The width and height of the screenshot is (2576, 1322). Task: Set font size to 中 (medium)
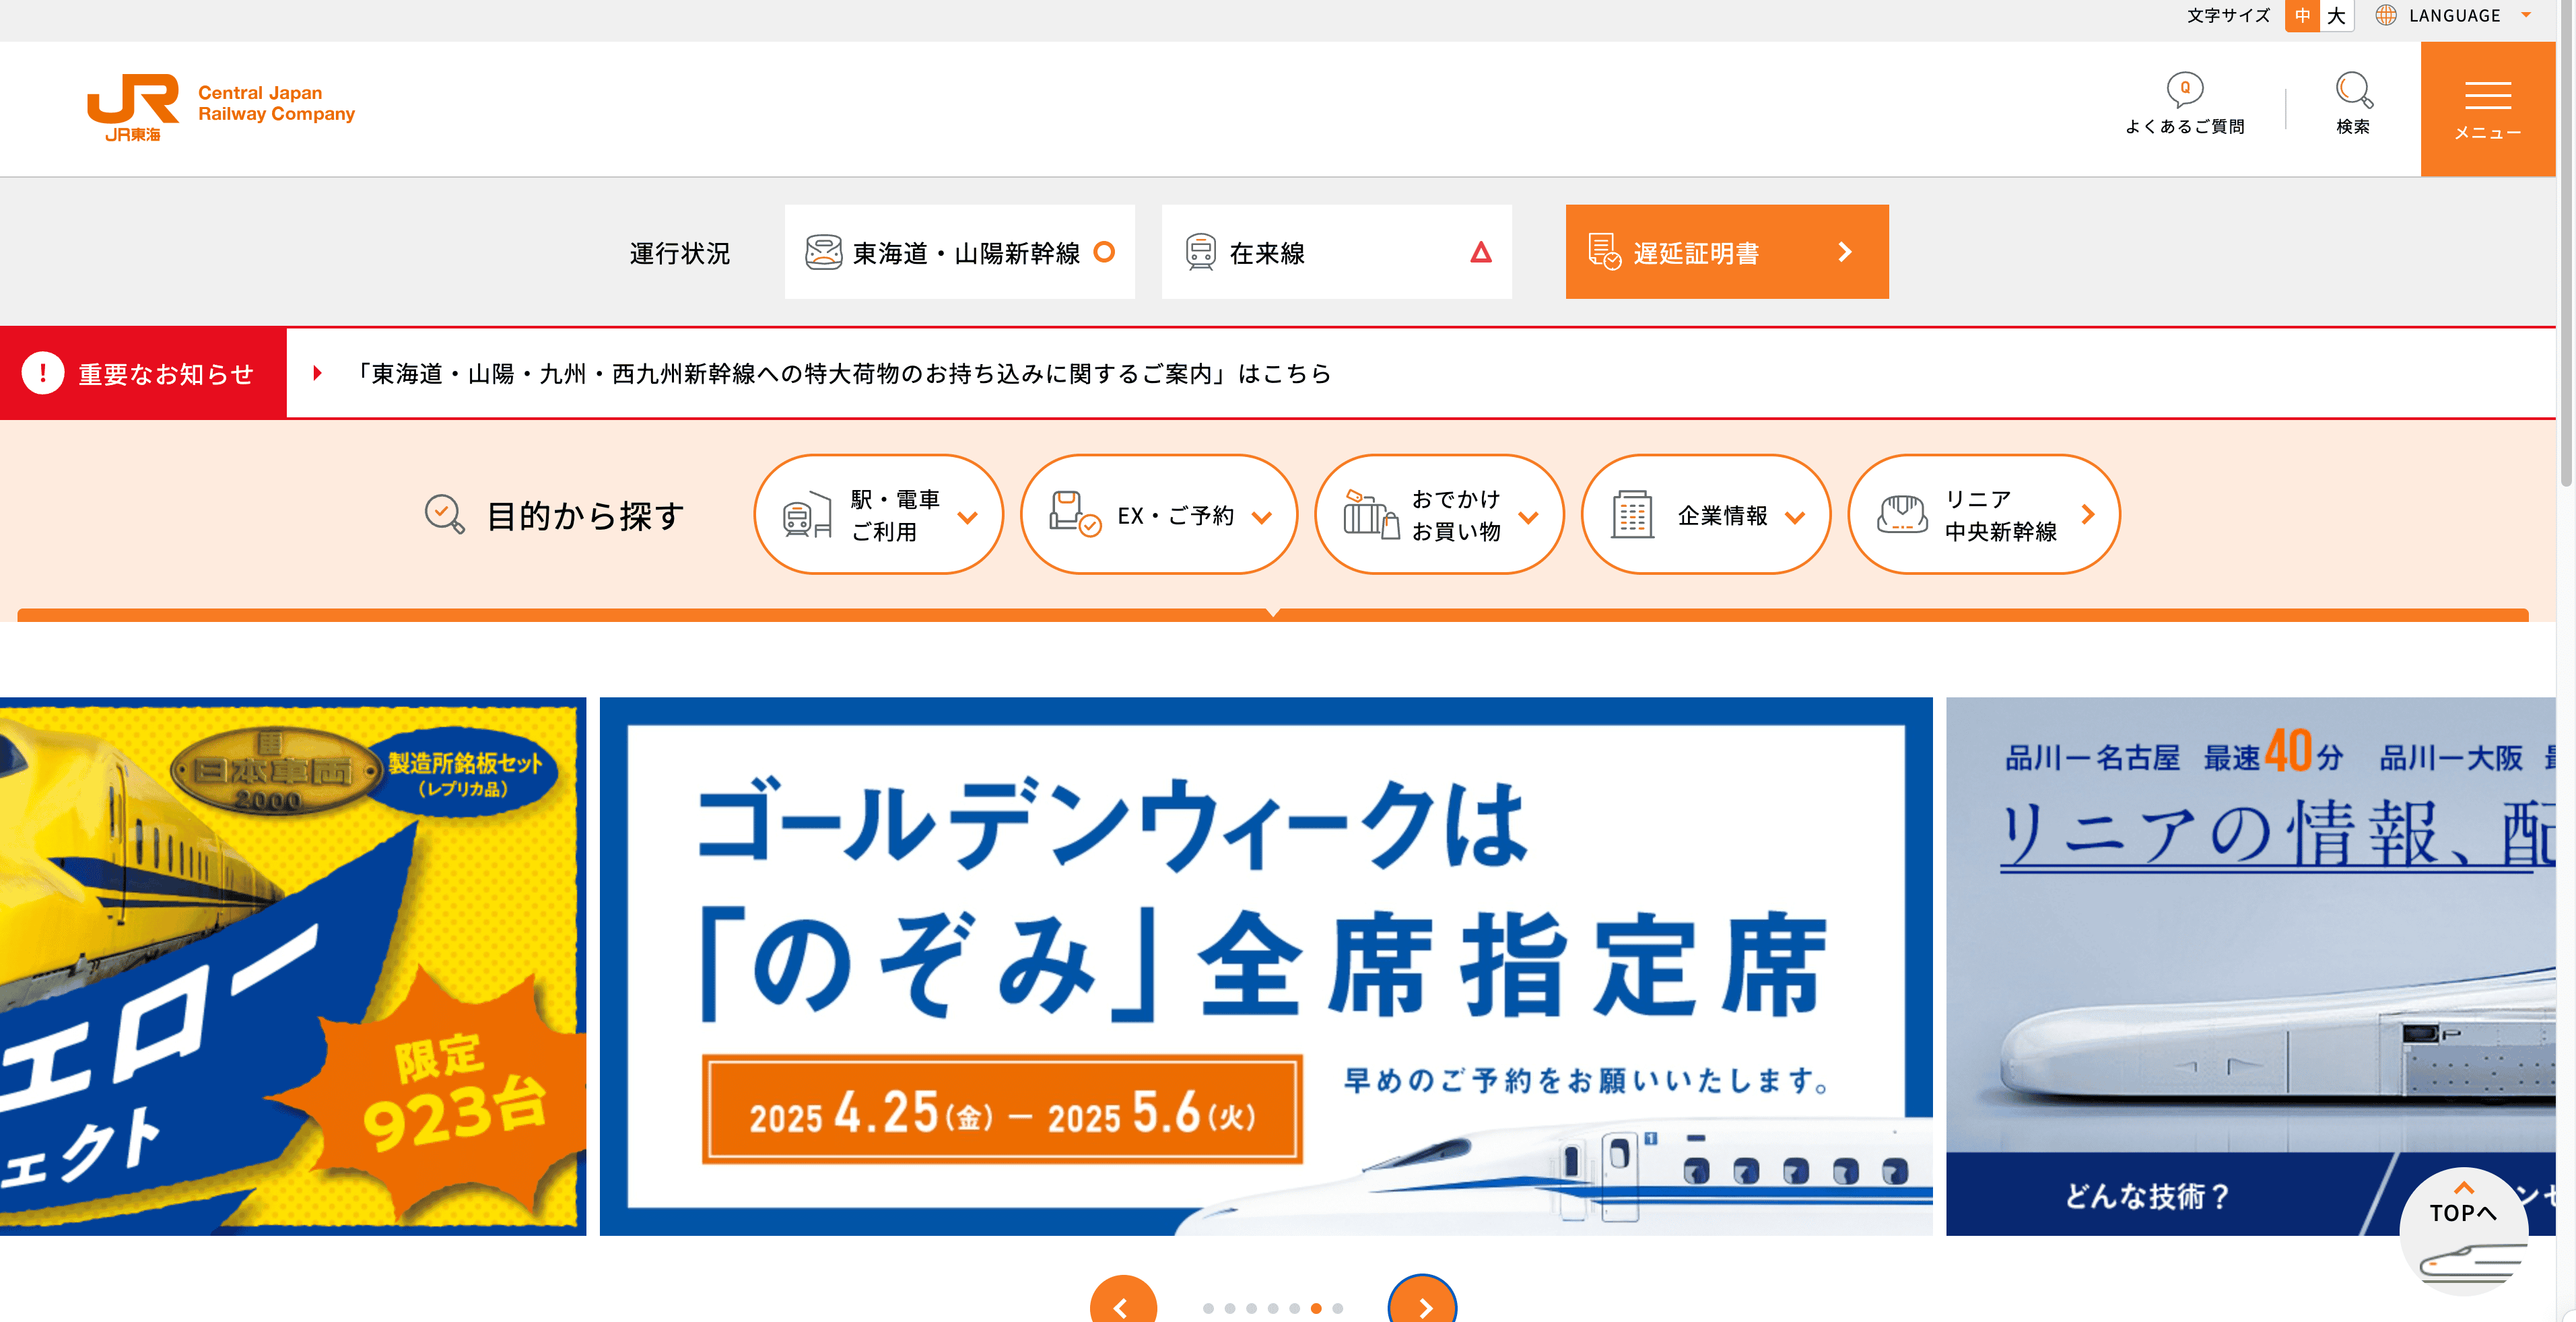point(2302,15)
